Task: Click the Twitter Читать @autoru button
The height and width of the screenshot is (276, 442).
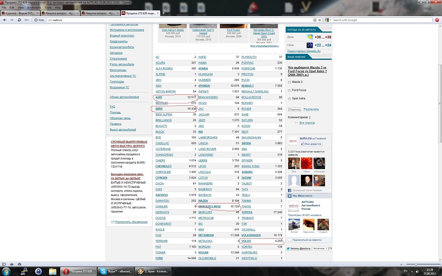Action: point(299,248)
